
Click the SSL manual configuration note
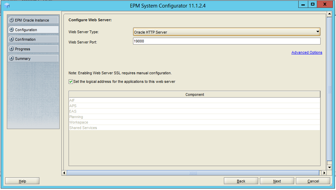pos(120,73)
